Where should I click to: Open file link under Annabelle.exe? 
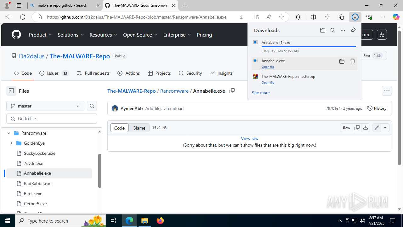[x=268, y=67]
